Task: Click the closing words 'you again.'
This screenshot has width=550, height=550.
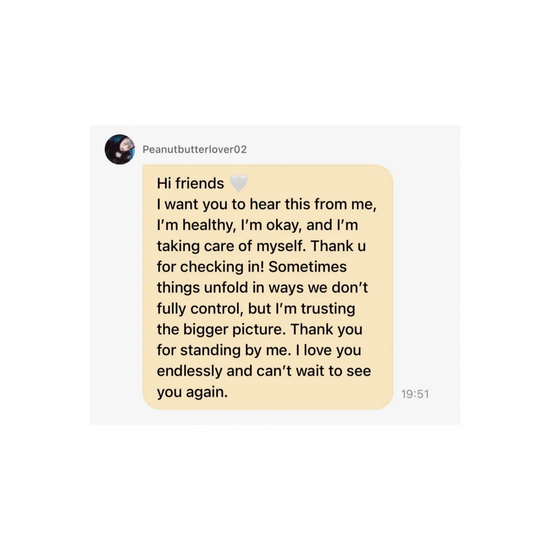Action: (192, 392)
